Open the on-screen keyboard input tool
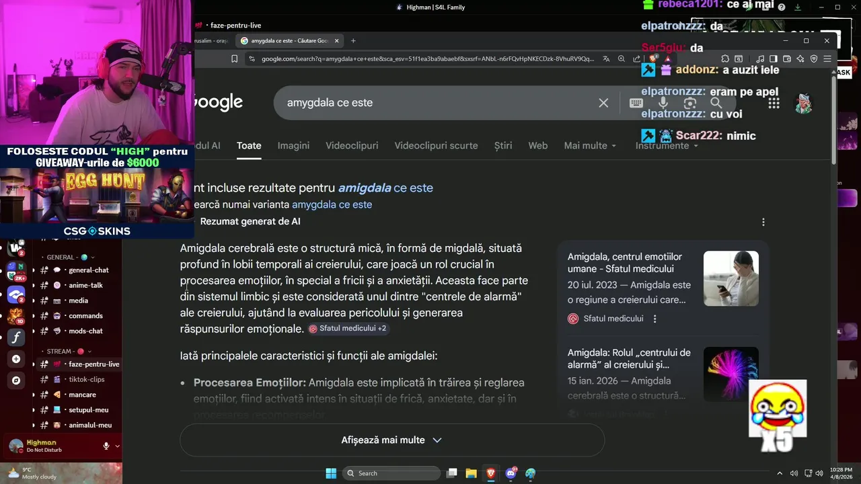861x484 pixels. [636, 103]
